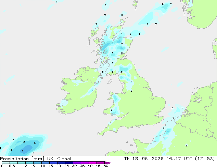Viewport: 217px width, 167px height.
Task: Click the 1–2 mm legend color swatch
Action: coord(22,163)
